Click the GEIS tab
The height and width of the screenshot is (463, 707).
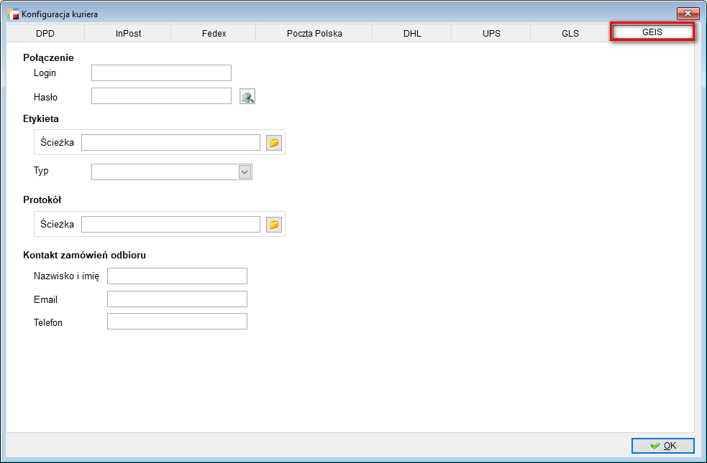[652, 32]
